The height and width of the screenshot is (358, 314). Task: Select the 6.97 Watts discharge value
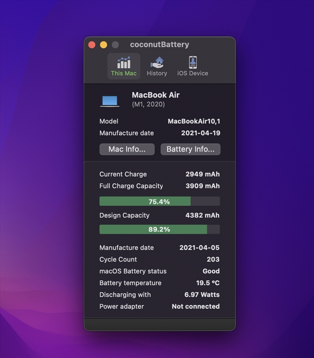(x=202, y=295)
